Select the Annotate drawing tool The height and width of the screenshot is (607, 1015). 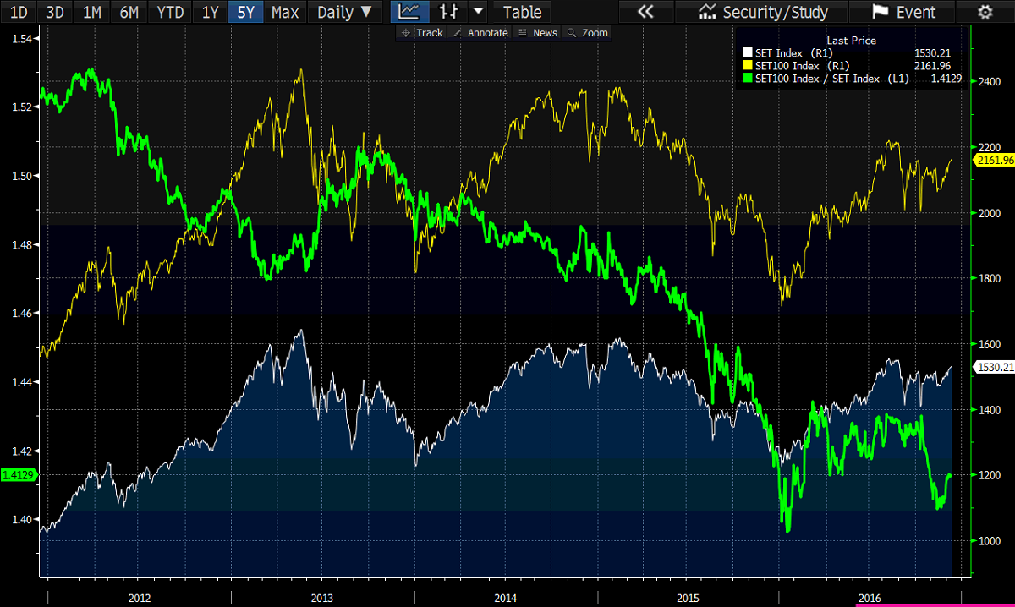pos(481,32)
